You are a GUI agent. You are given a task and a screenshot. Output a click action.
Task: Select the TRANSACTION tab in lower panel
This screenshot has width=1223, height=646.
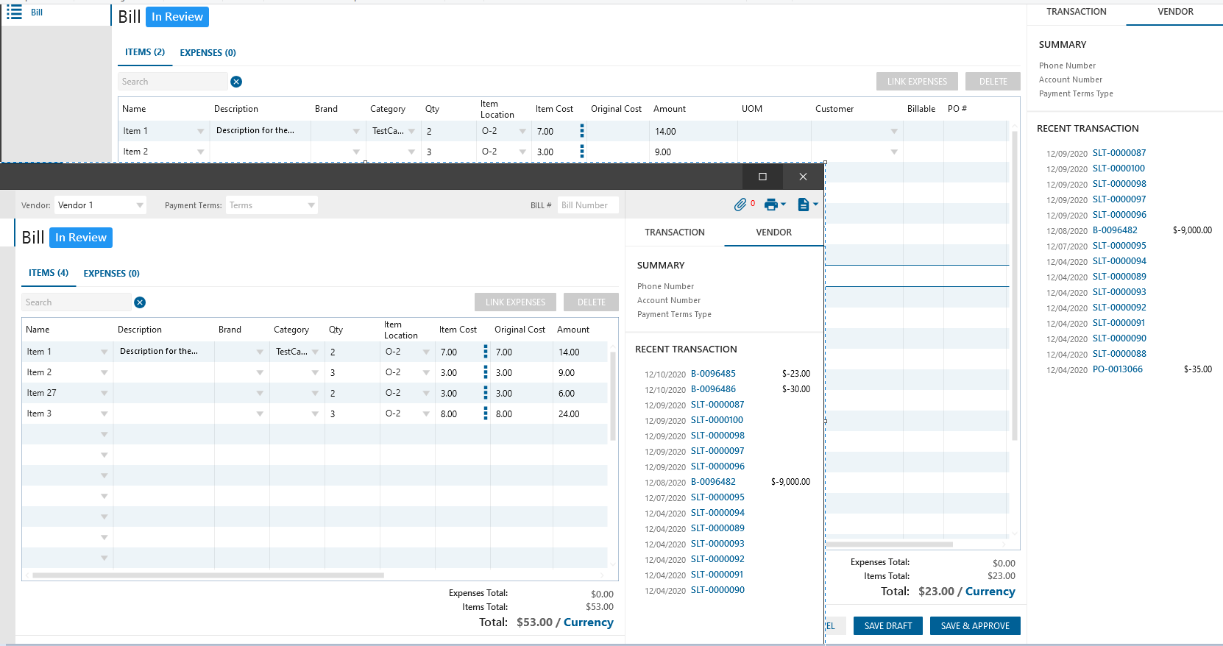pyautogui.click(x=674, y=233)
